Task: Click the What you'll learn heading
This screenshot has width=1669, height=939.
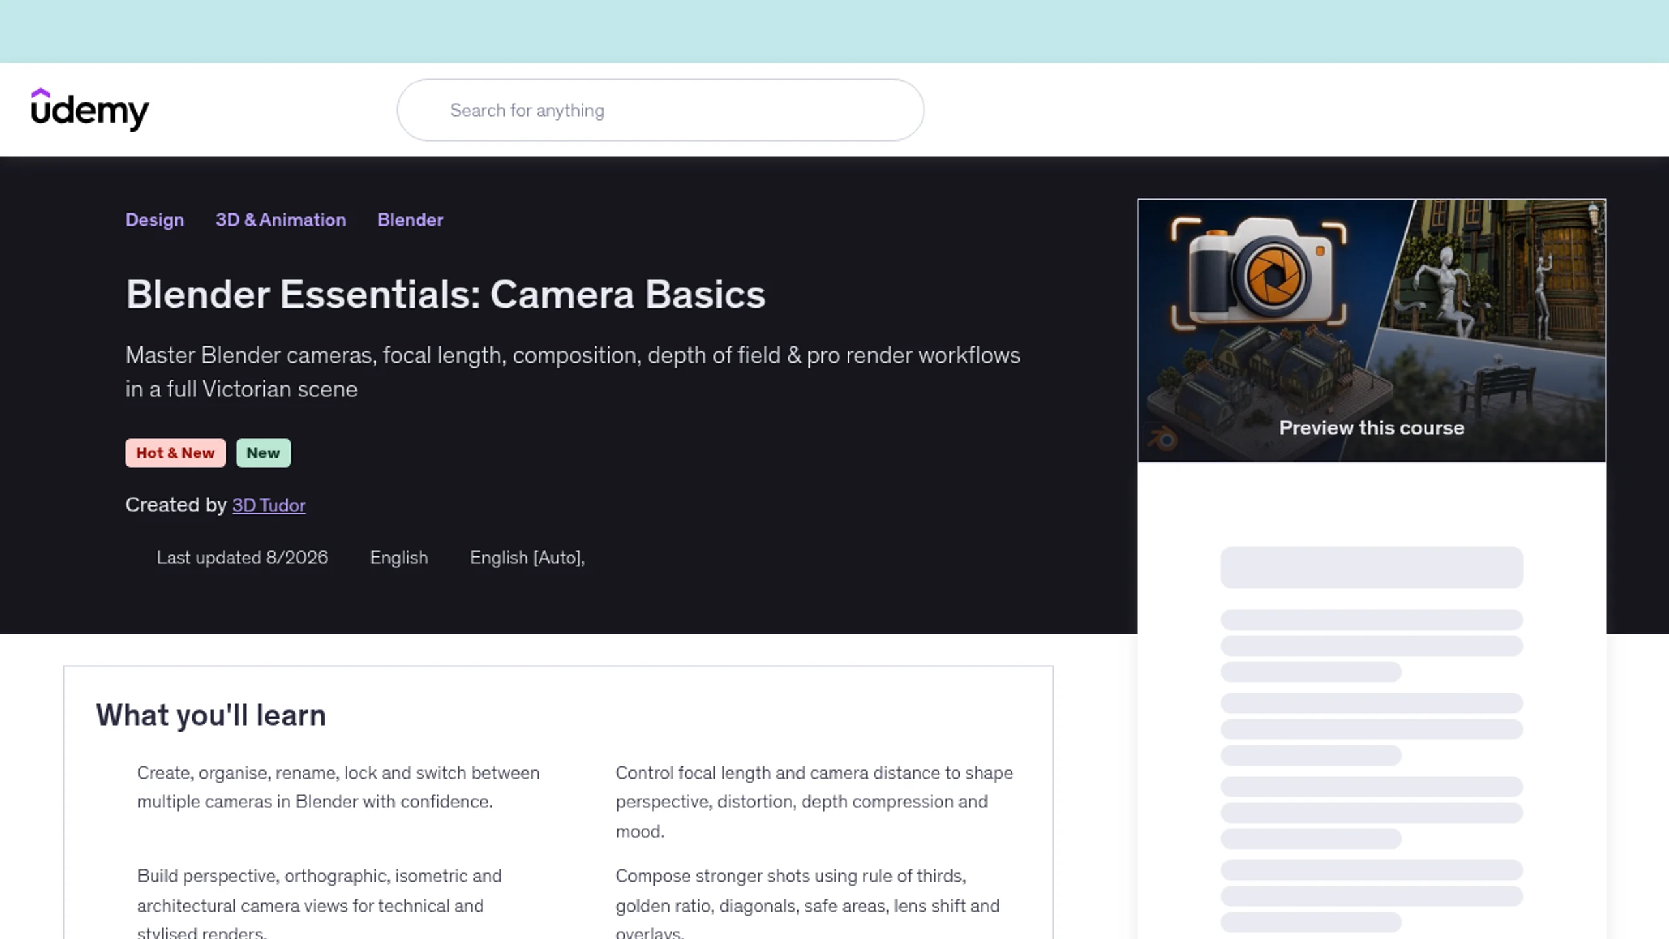Action: tap(211, 715)
